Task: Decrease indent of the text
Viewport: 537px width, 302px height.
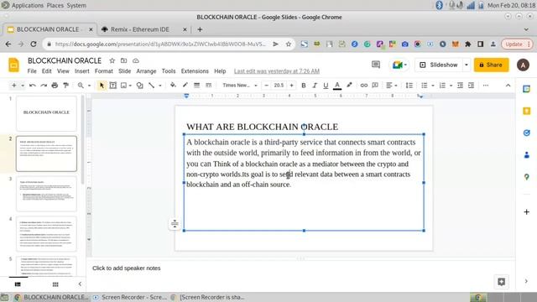Action: (x=460, y=86)
